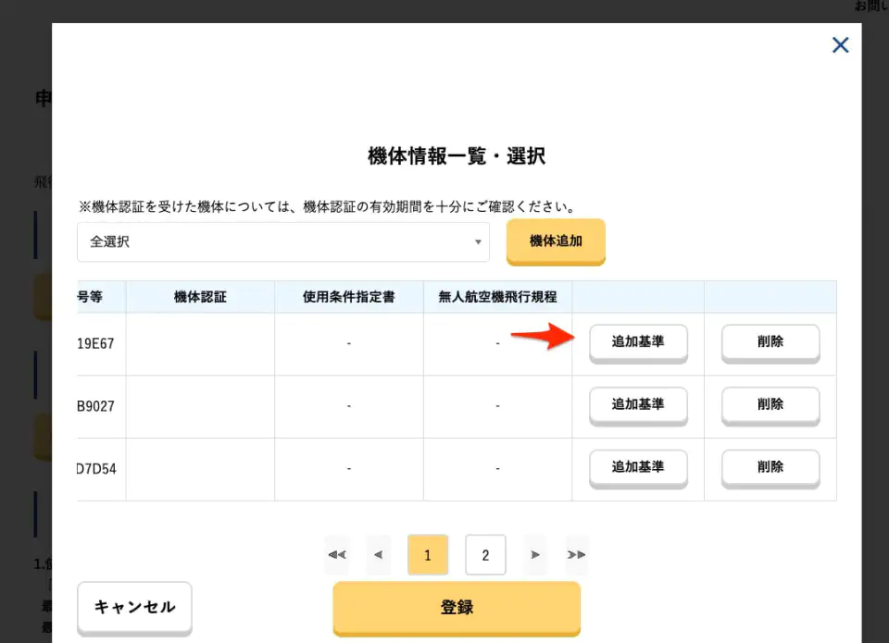Close the 機体情報一覧 dialog with the X
This screenshot has height=643, width=889.
tap(840, 45)
